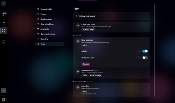175x103 pixels.
Task: Open the Venue Profile settings section
Action: [x=49, y=9]
